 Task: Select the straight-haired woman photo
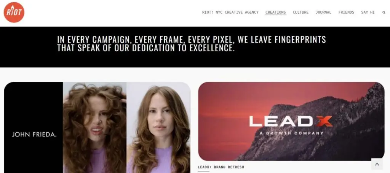pos(158,128)
